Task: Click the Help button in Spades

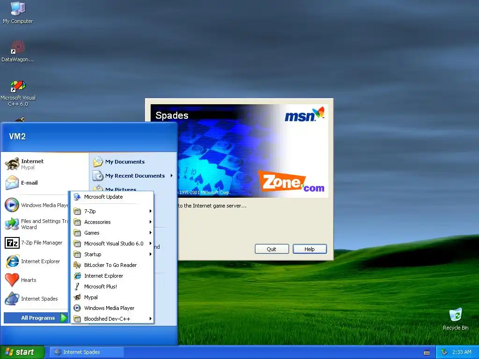Action: (x=310, y=249)
